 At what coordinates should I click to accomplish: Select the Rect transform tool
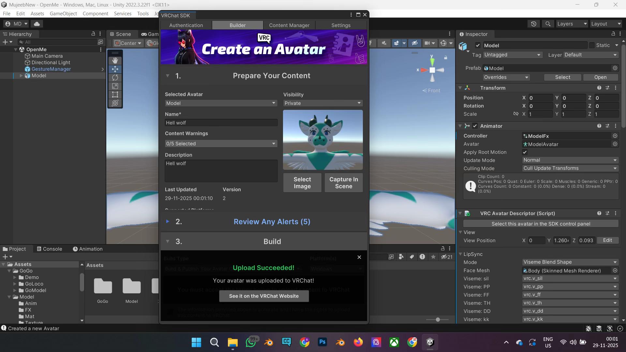coord(115,95)
